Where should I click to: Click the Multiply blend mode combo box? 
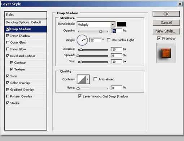(96, 25)
